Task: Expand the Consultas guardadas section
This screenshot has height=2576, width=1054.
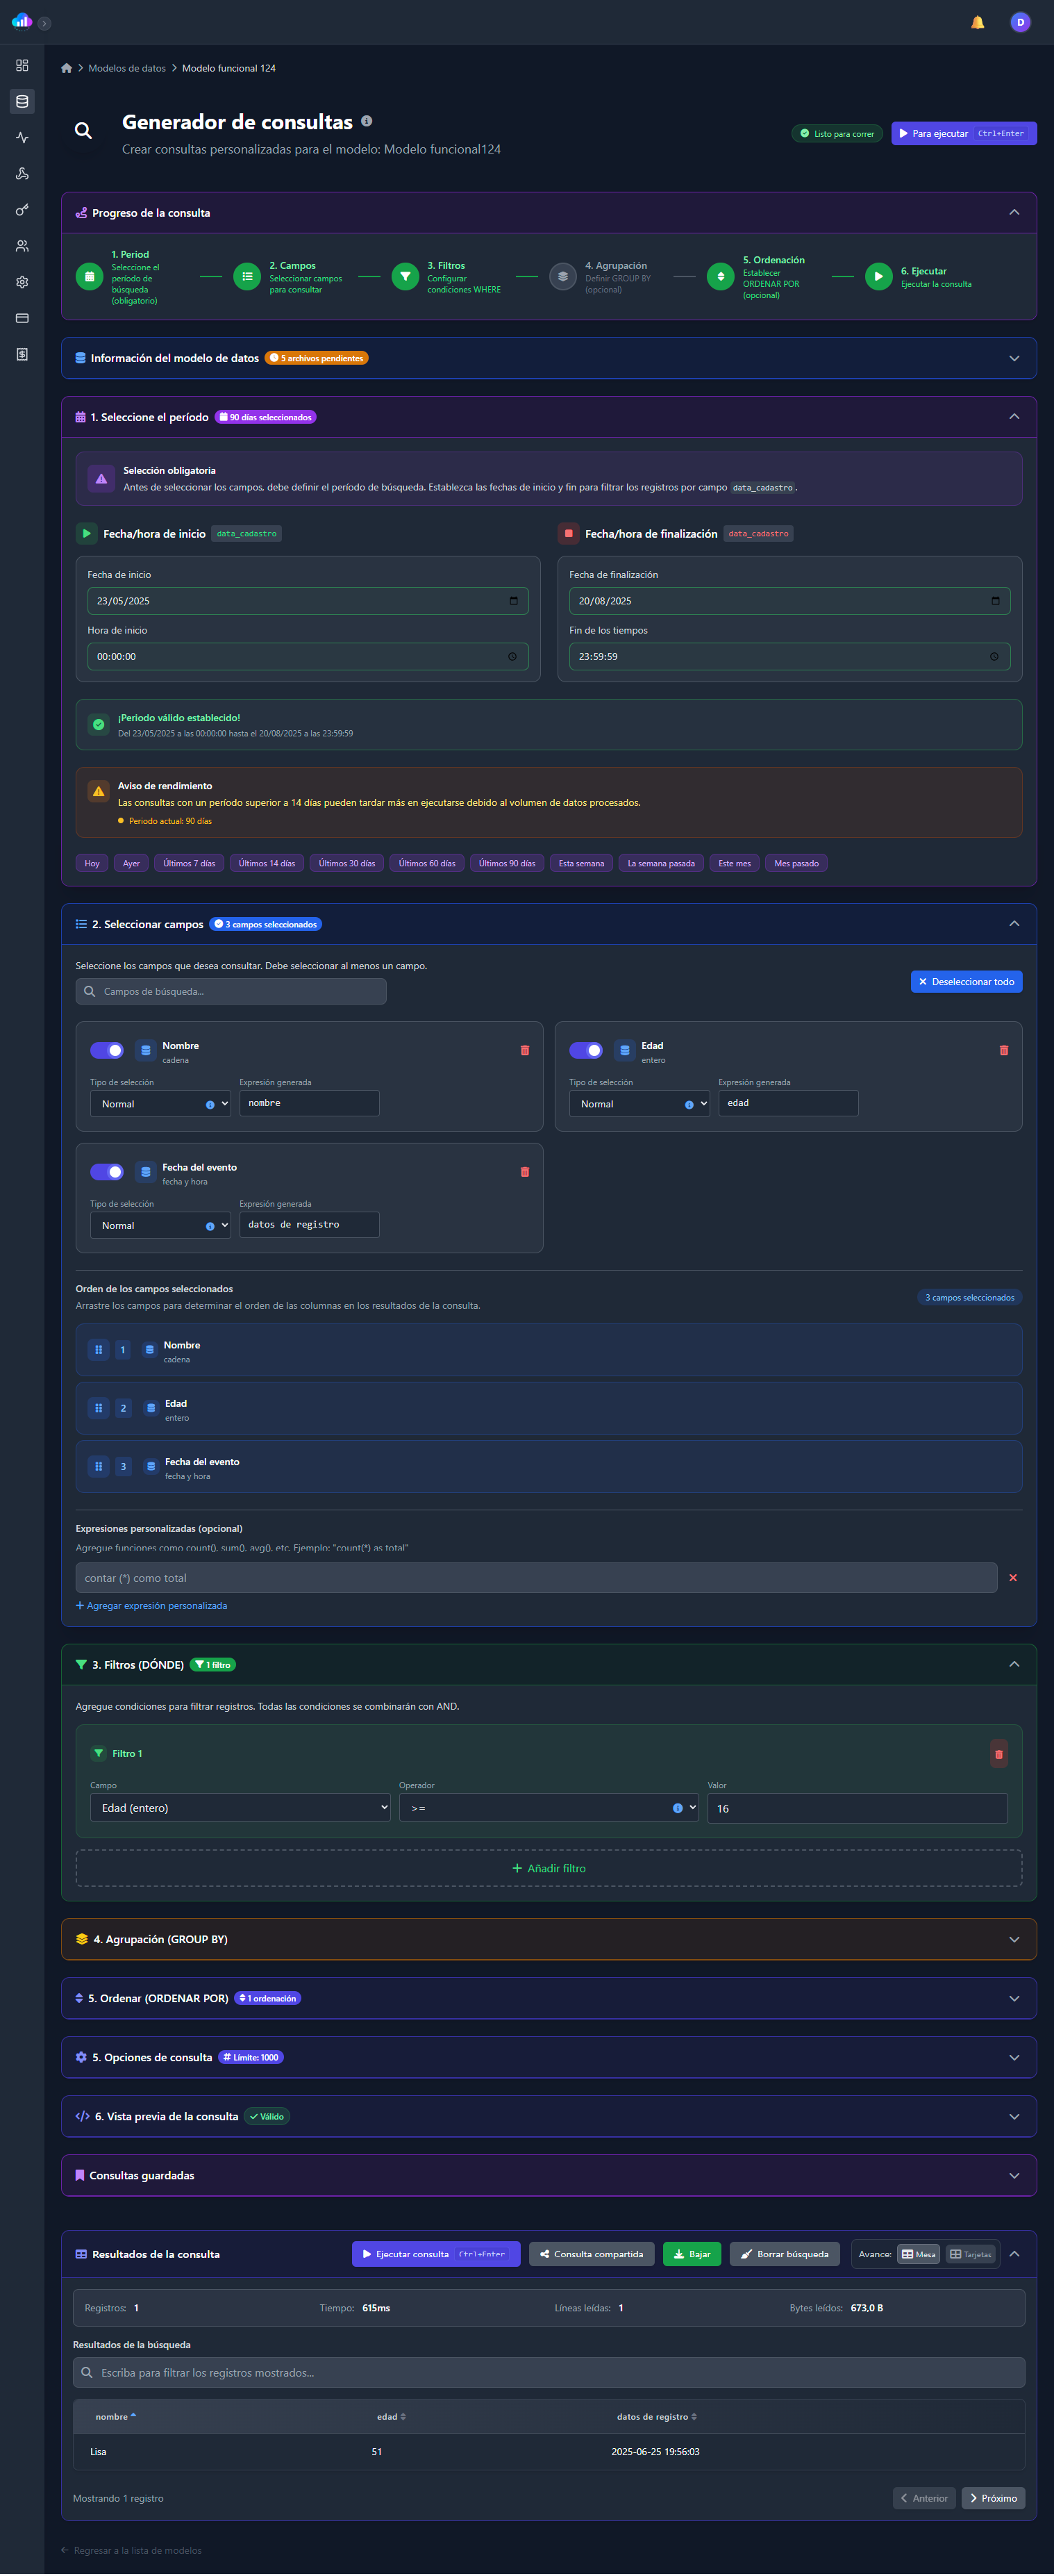Action: (x=549, y=2175)
